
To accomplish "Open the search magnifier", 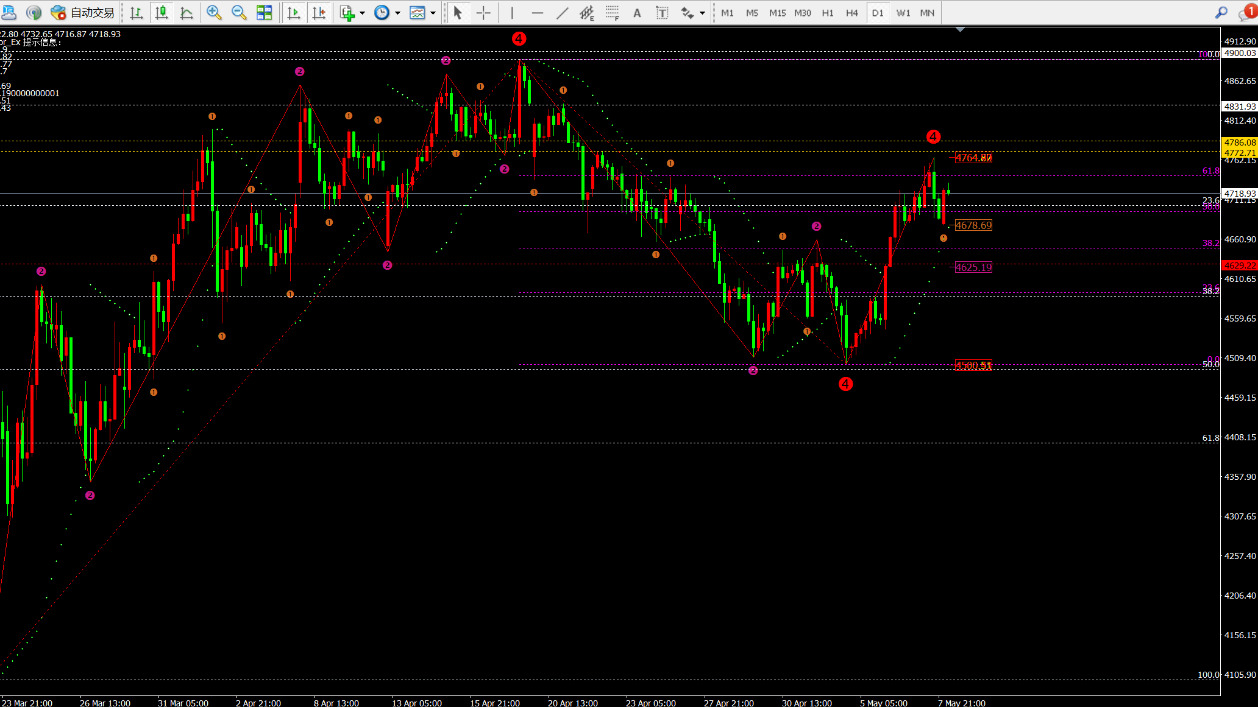I will [1221, 12].
